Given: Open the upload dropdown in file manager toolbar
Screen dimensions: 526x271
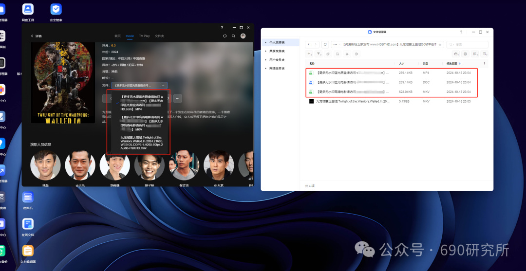Looking at the screenshot, I should click(x=319, y=54).
